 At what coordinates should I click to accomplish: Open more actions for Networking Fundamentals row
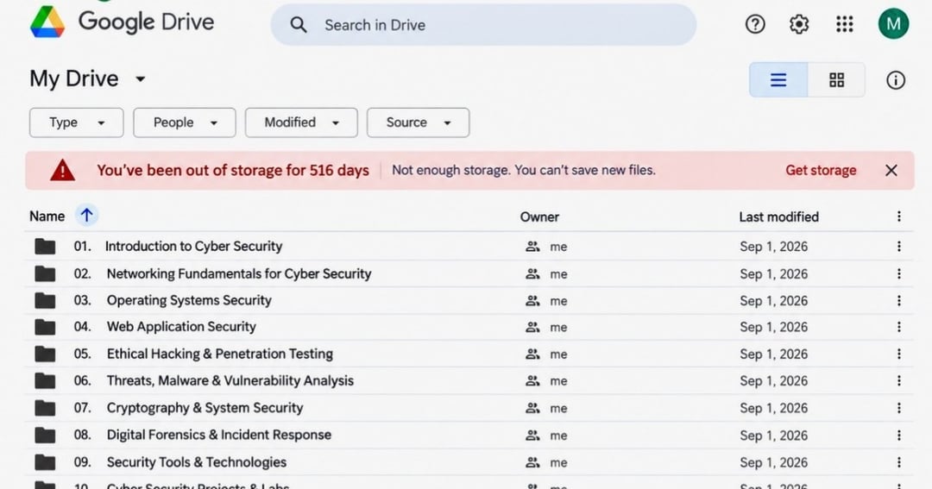[x=898, y=273]
